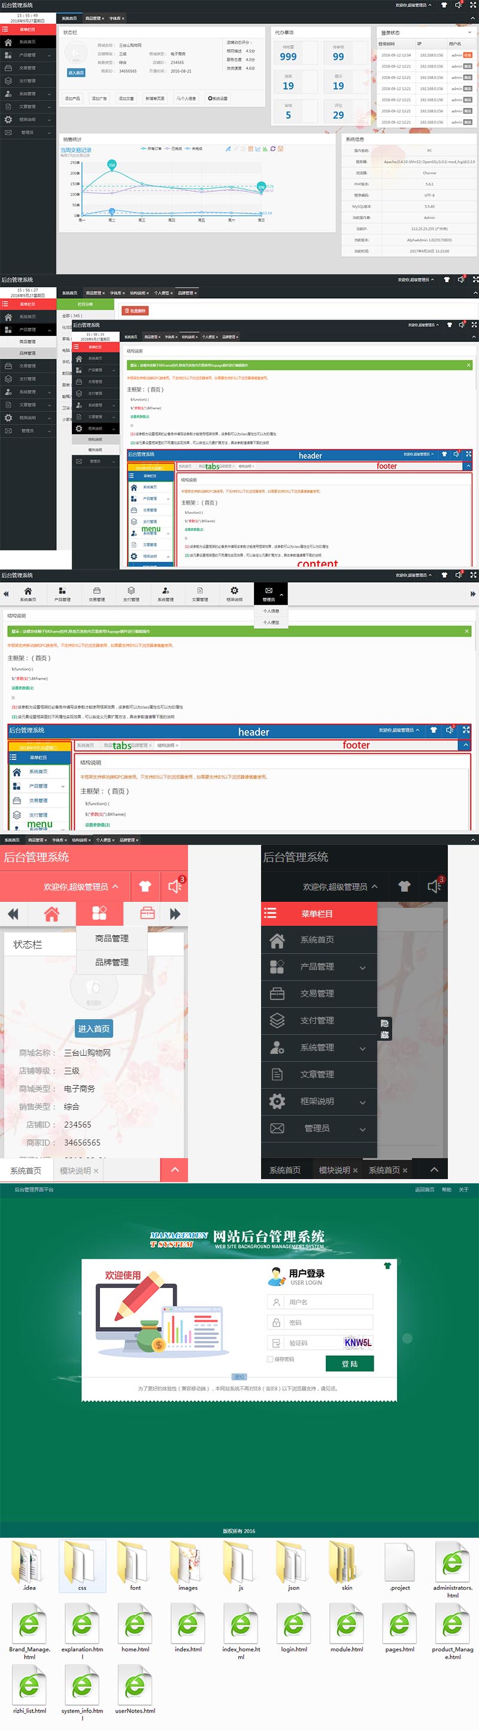Open the login.html file icon
Screen dimensions: 479x1730
pyautogui.click(x=293, y=1625)
